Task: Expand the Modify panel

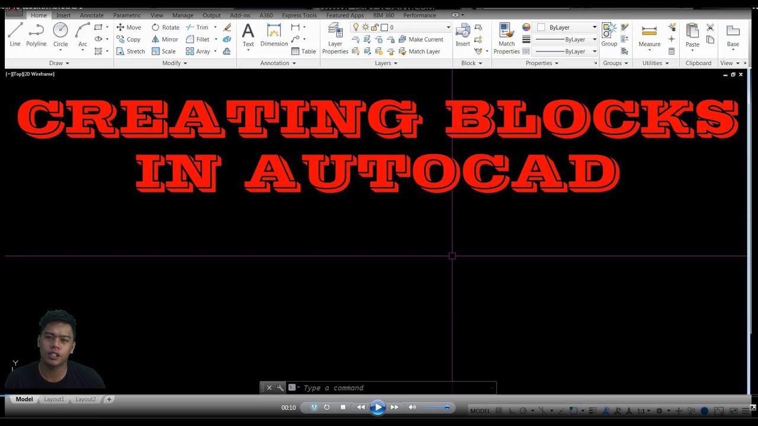Action: [175, 63]
